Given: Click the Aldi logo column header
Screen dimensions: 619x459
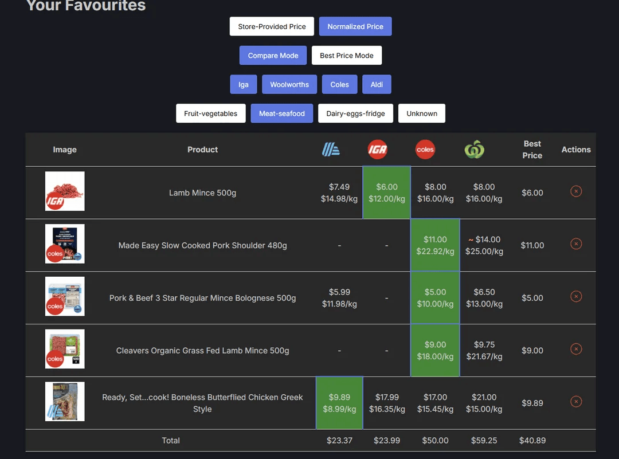Looking at the screenshot, I should (331, 150).
